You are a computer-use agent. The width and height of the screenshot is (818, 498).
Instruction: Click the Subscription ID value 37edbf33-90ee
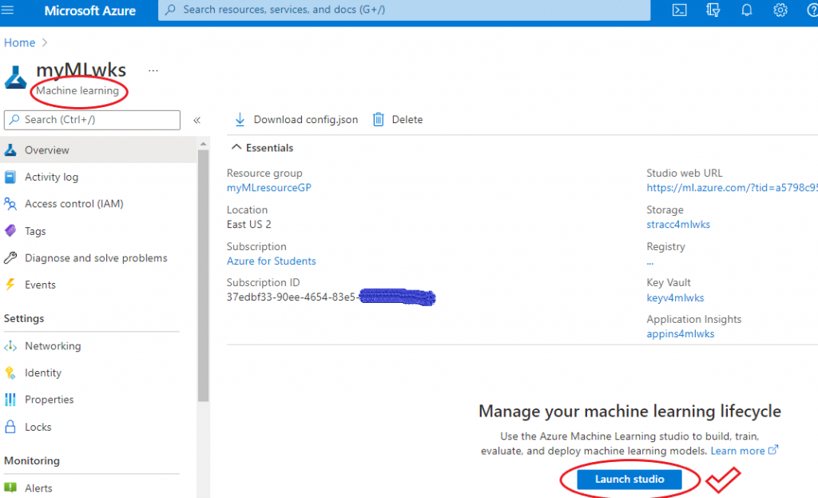[x=291, y=297]
